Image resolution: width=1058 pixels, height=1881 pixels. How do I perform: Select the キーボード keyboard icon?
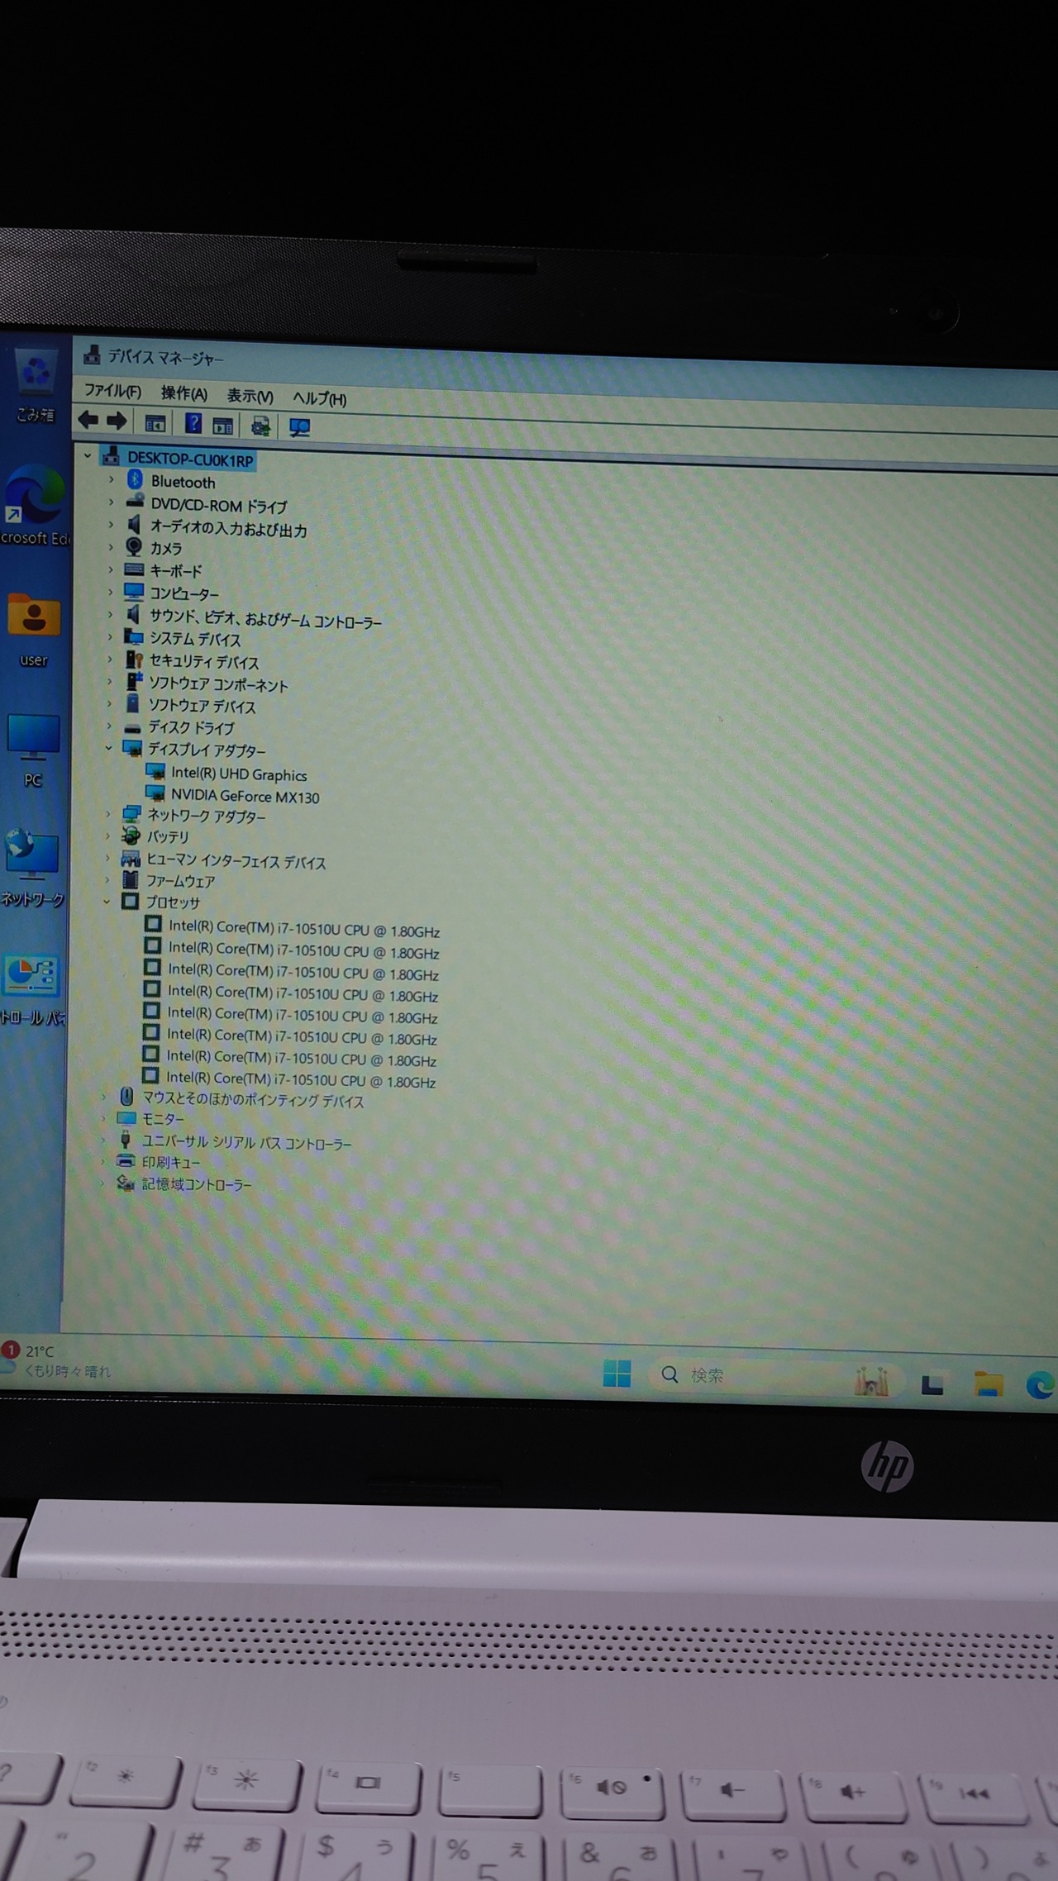pyautogui.click(x=134, y=569)
